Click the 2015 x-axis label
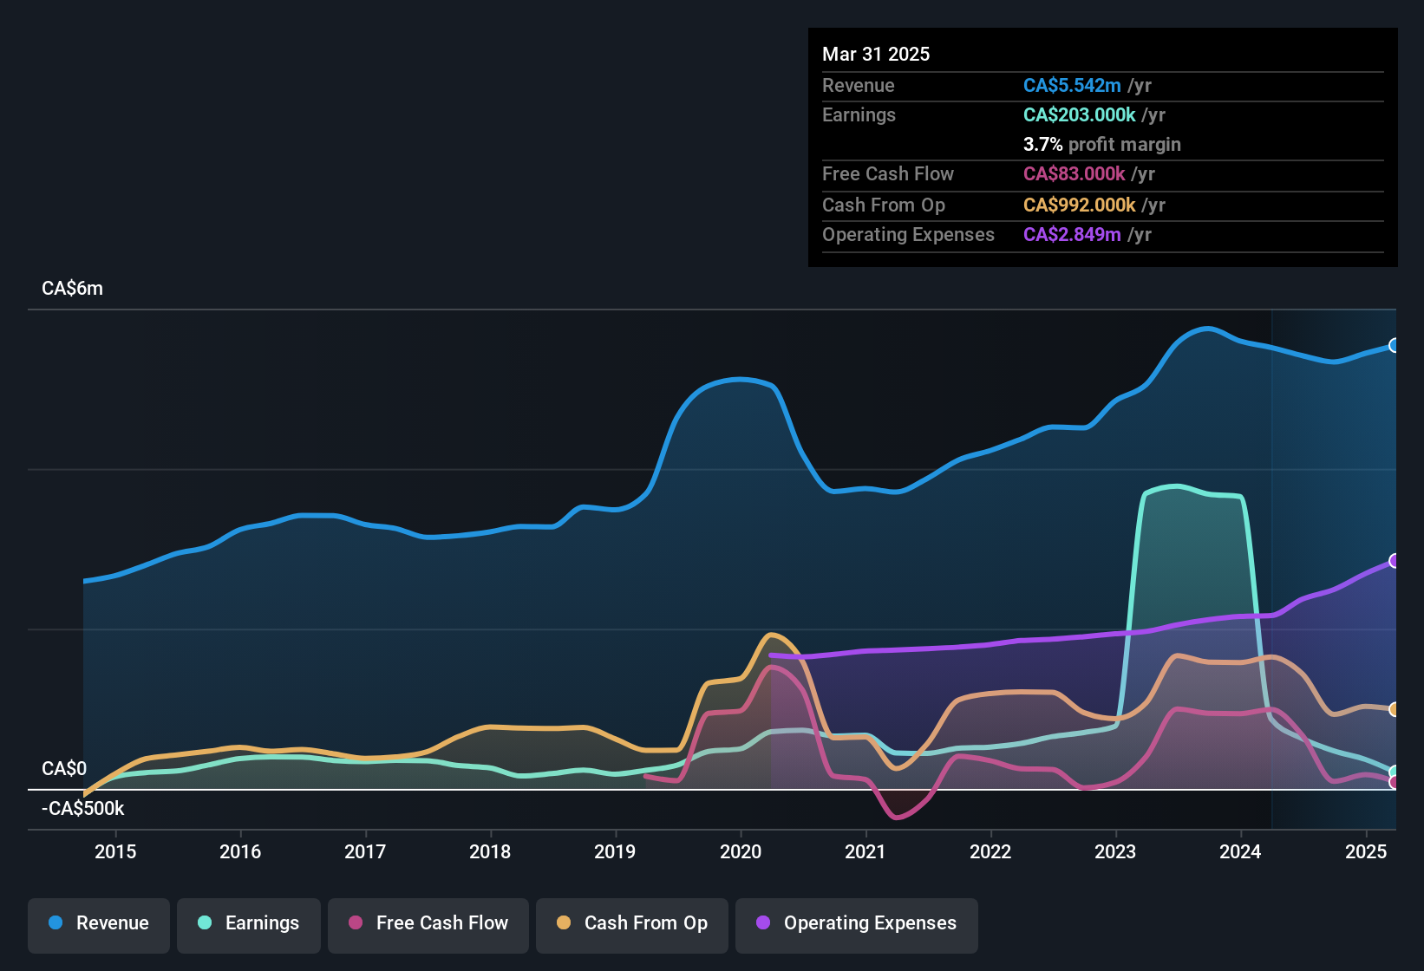The width and height of the screenshot is (1424, 971). 115,852
